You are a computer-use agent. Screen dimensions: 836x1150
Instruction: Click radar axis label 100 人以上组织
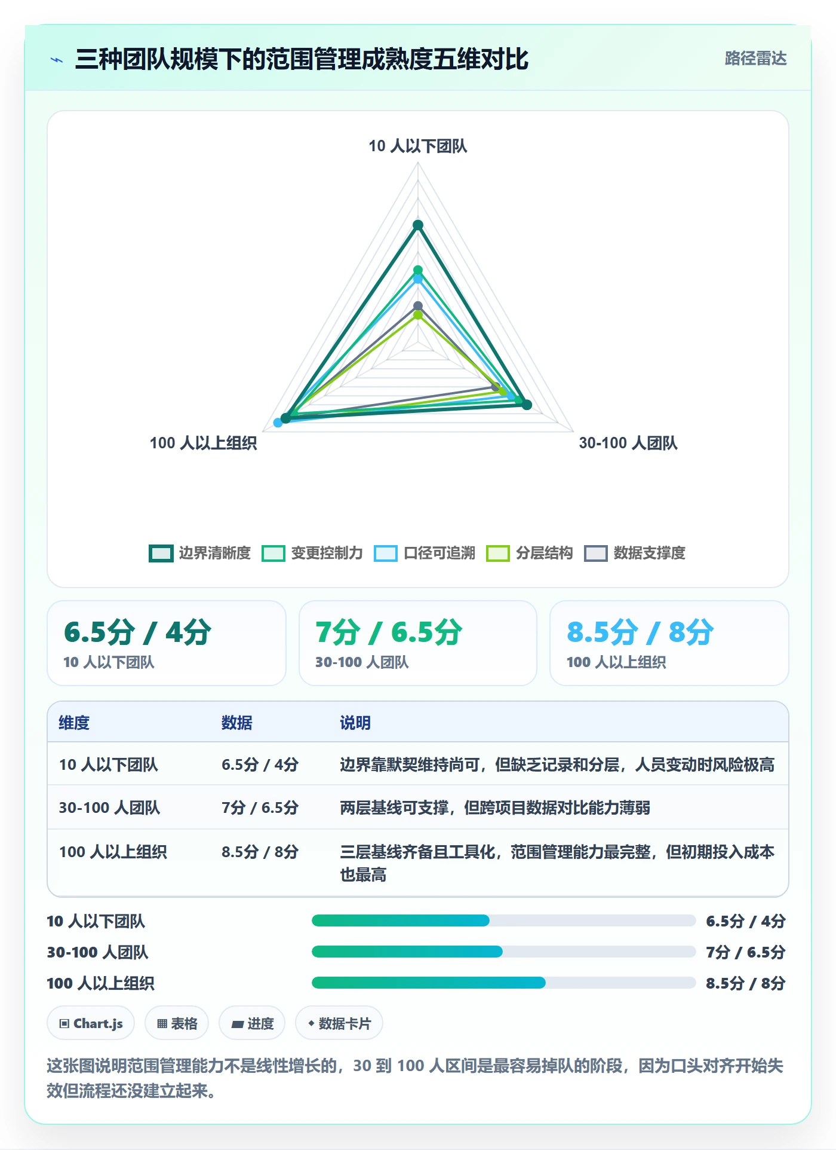[x=203, y=443]
